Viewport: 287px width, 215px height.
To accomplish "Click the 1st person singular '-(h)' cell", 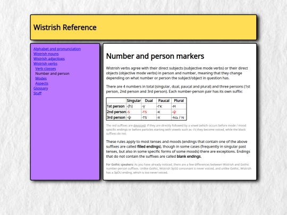I will (x=134, y=106).
